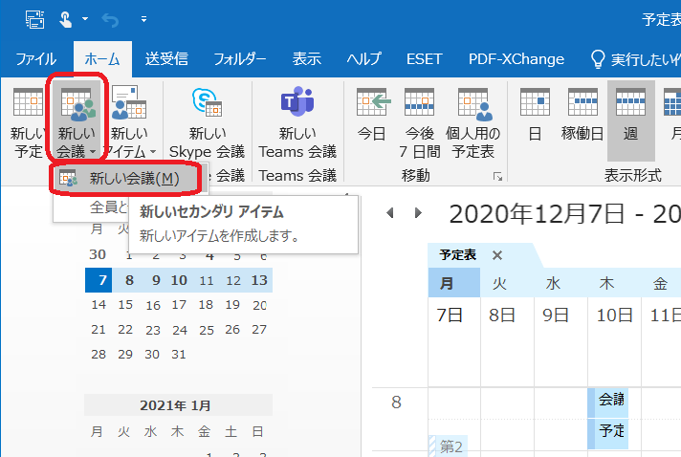
Task: Click the 2020年12月7日 date range title
Action: pyautogui.click(x=564, y=213)
